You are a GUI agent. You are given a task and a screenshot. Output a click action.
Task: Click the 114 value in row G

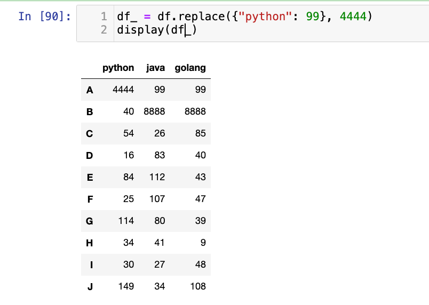pos(126,221)
